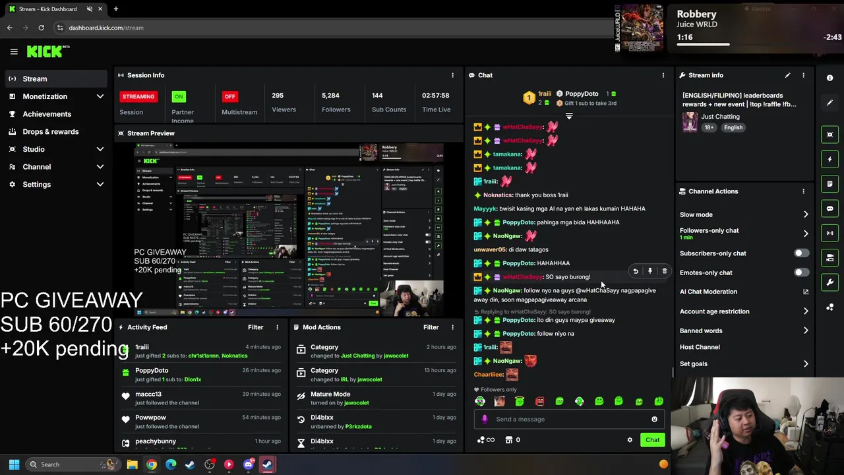Click the camera widget icon in toolbar
The height and width of the screenshot is (475, 844).
pos(829,258)
